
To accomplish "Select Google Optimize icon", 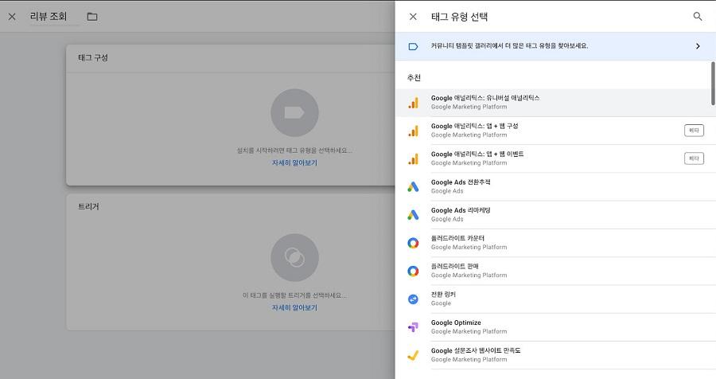I will (413, 327).
